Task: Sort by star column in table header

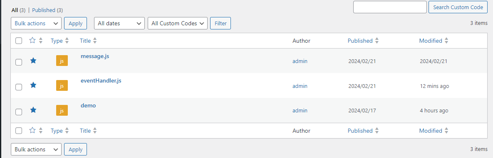Action: pyautogui.click(x=36, y=41)
